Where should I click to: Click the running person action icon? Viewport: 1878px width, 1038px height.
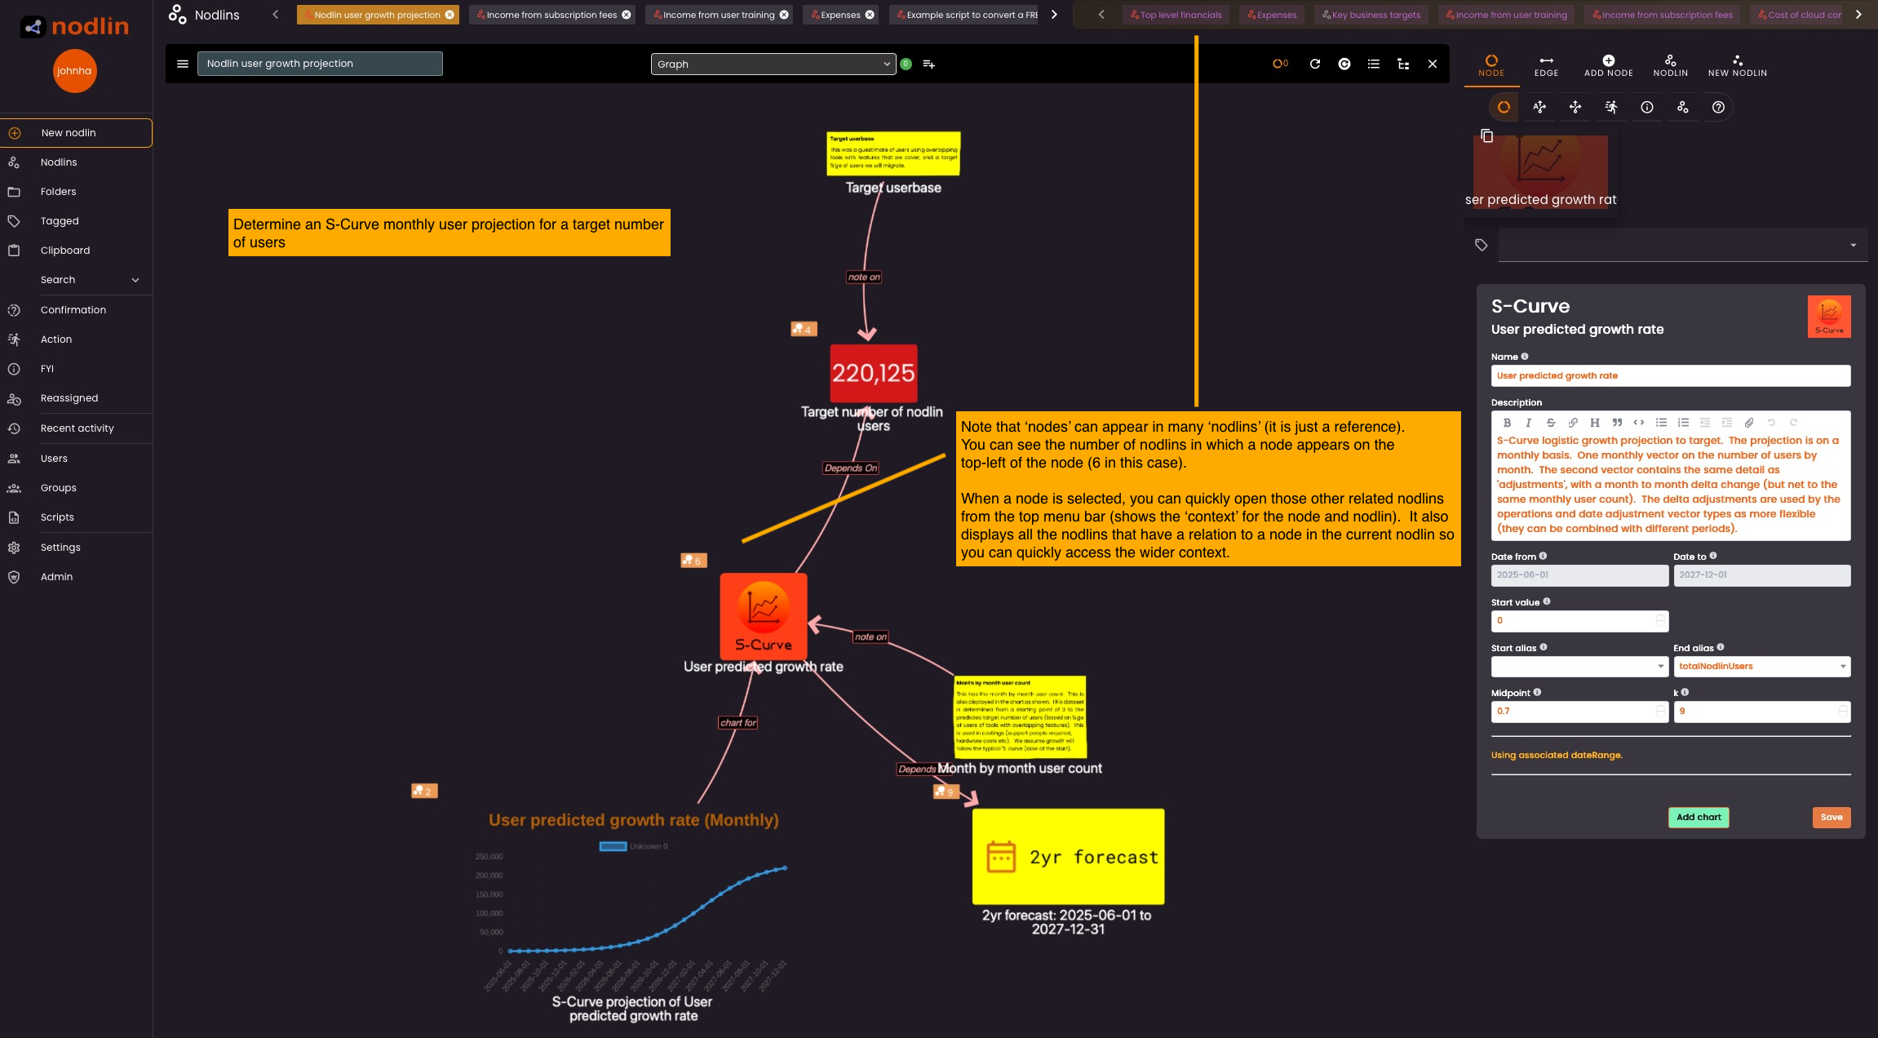pos(1611,107)
